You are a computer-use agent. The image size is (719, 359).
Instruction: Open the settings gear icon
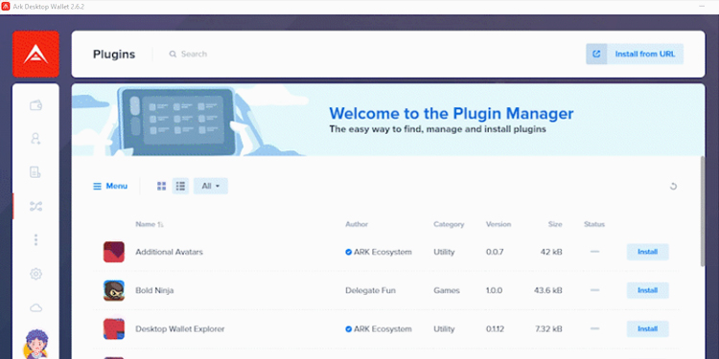(x=35, y=274)
